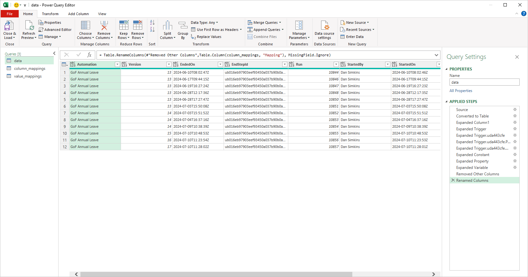Open the All Properties link
The image size is (528, 277).
[461, 91]
